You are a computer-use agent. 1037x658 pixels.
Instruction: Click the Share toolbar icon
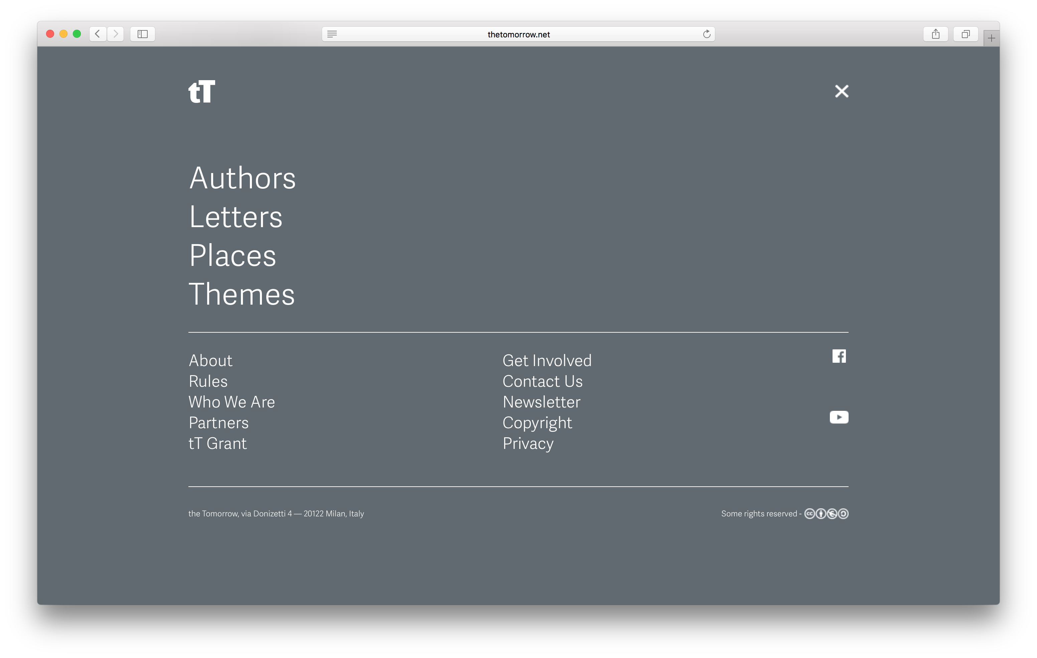935,34
